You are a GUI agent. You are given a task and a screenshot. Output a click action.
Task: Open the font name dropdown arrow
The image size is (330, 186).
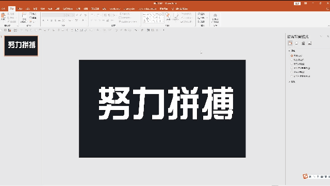65,15
